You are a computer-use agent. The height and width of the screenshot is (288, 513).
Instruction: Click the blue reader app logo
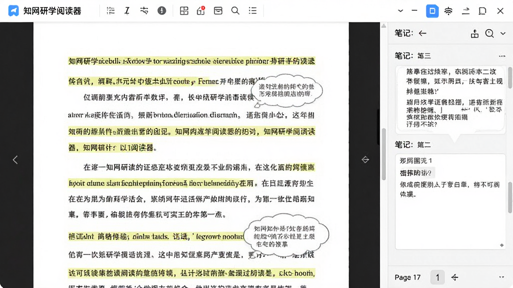tap(14, 11)
